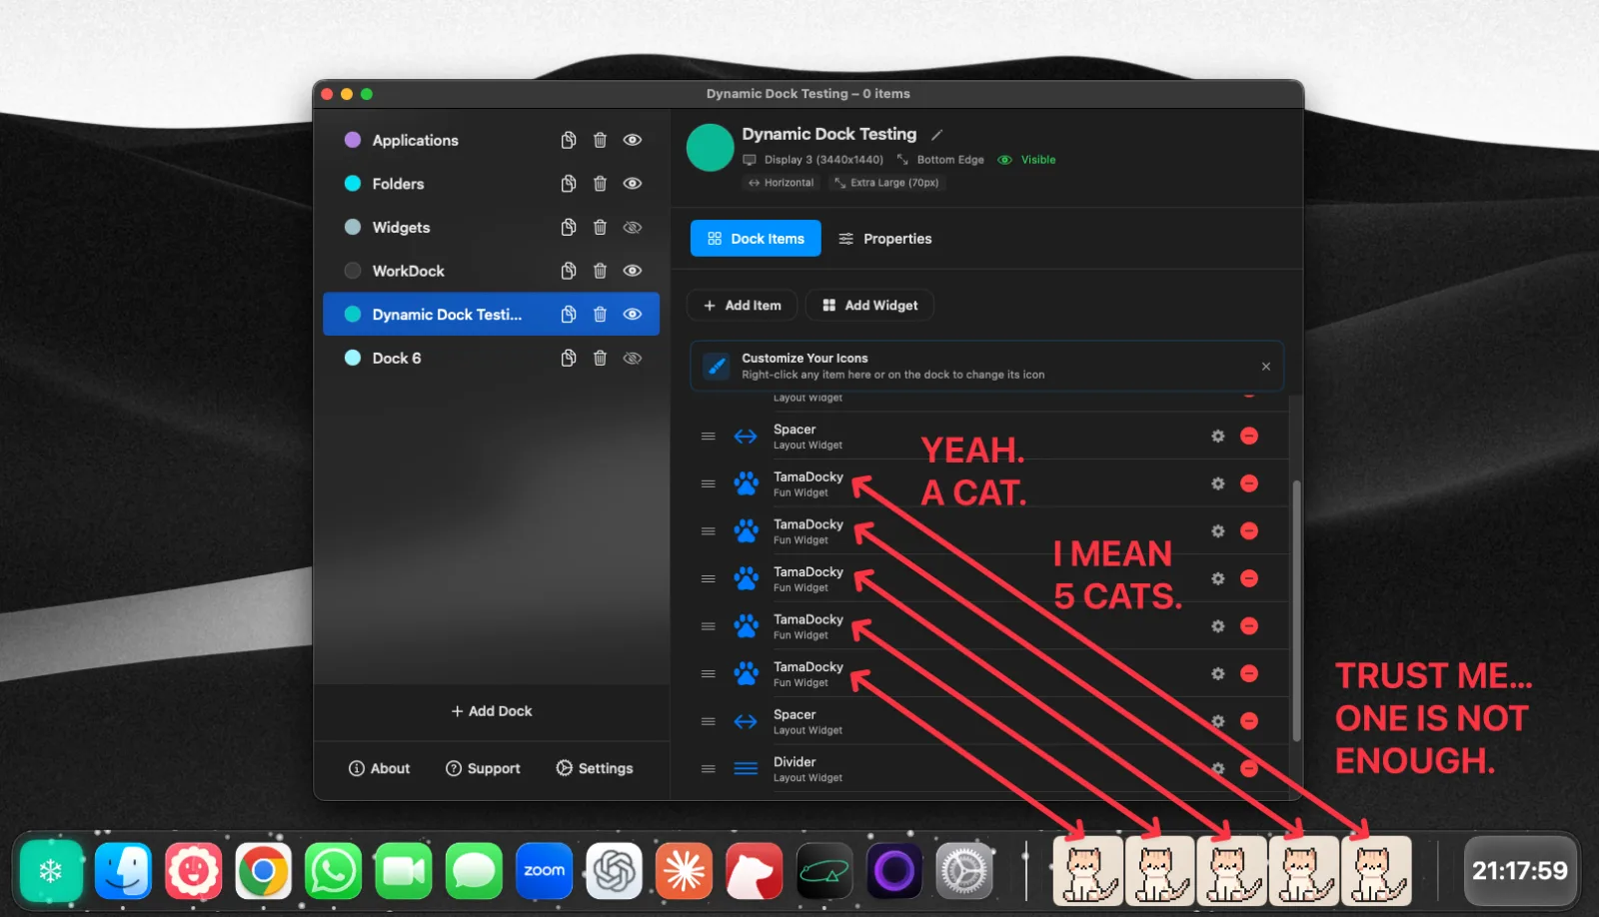Edit the Dynamic Dock Testing name pencil
Viewport: 1599px width, 917px height.
point(936,135)
